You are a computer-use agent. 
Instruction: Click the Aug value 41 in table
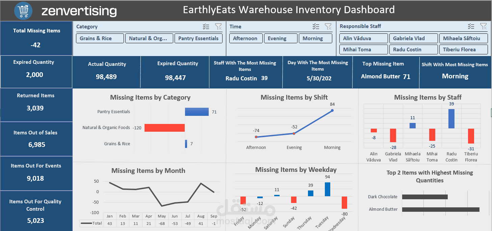[x=201, y=224]
